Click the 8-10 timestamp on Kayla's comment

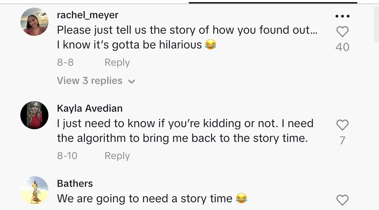pos(67,156)
